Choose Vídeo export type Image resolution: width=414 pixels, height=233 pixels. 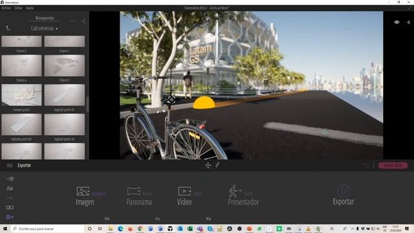pos(184,196)
